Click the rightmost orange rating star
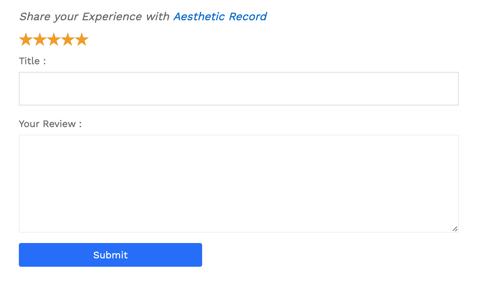 click(x=82, y=40)
